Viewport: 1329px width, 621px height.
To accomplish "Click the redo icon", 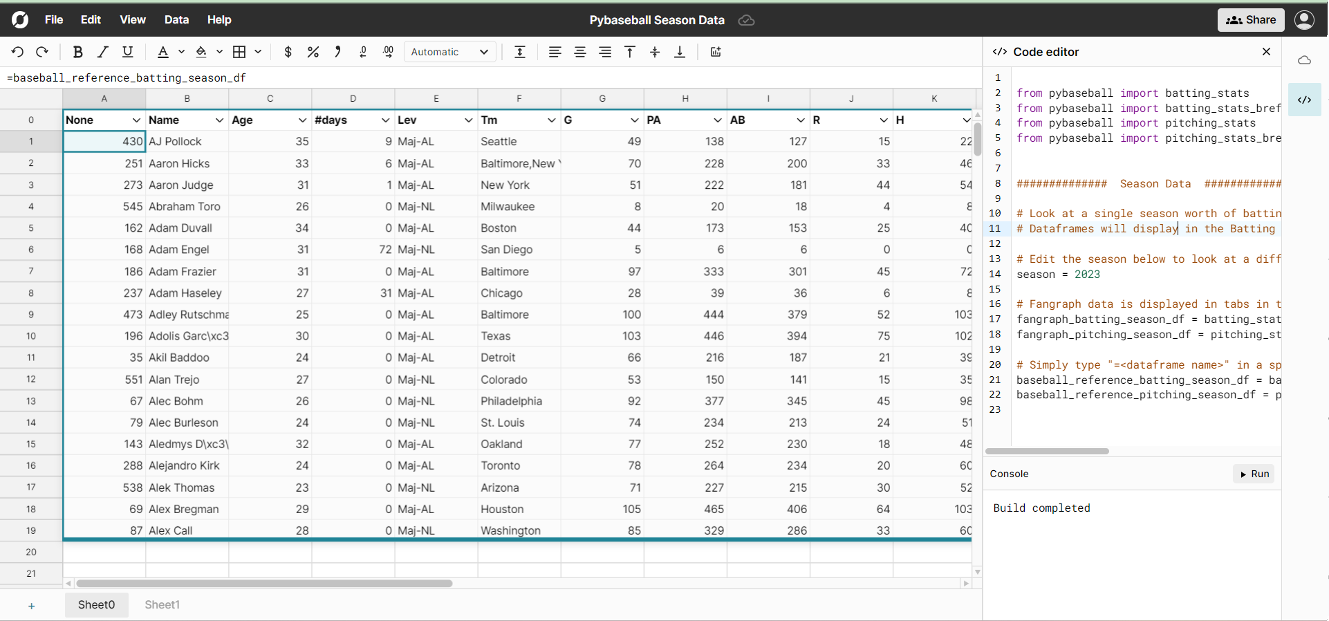I will [42, 52].
